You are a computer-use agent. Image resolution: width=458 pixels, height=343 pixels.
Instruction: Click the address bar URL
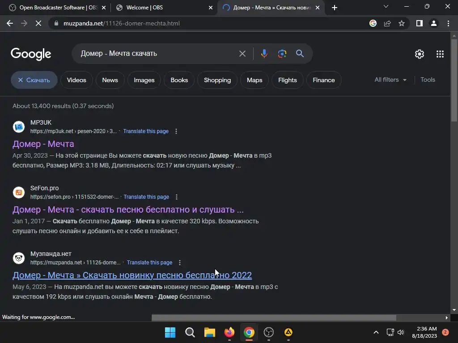pyautogui.click(x=122, y=23)
